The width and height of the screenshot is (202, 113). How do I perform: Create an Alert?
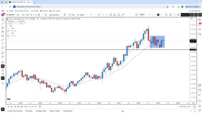[x=72, y=15]
